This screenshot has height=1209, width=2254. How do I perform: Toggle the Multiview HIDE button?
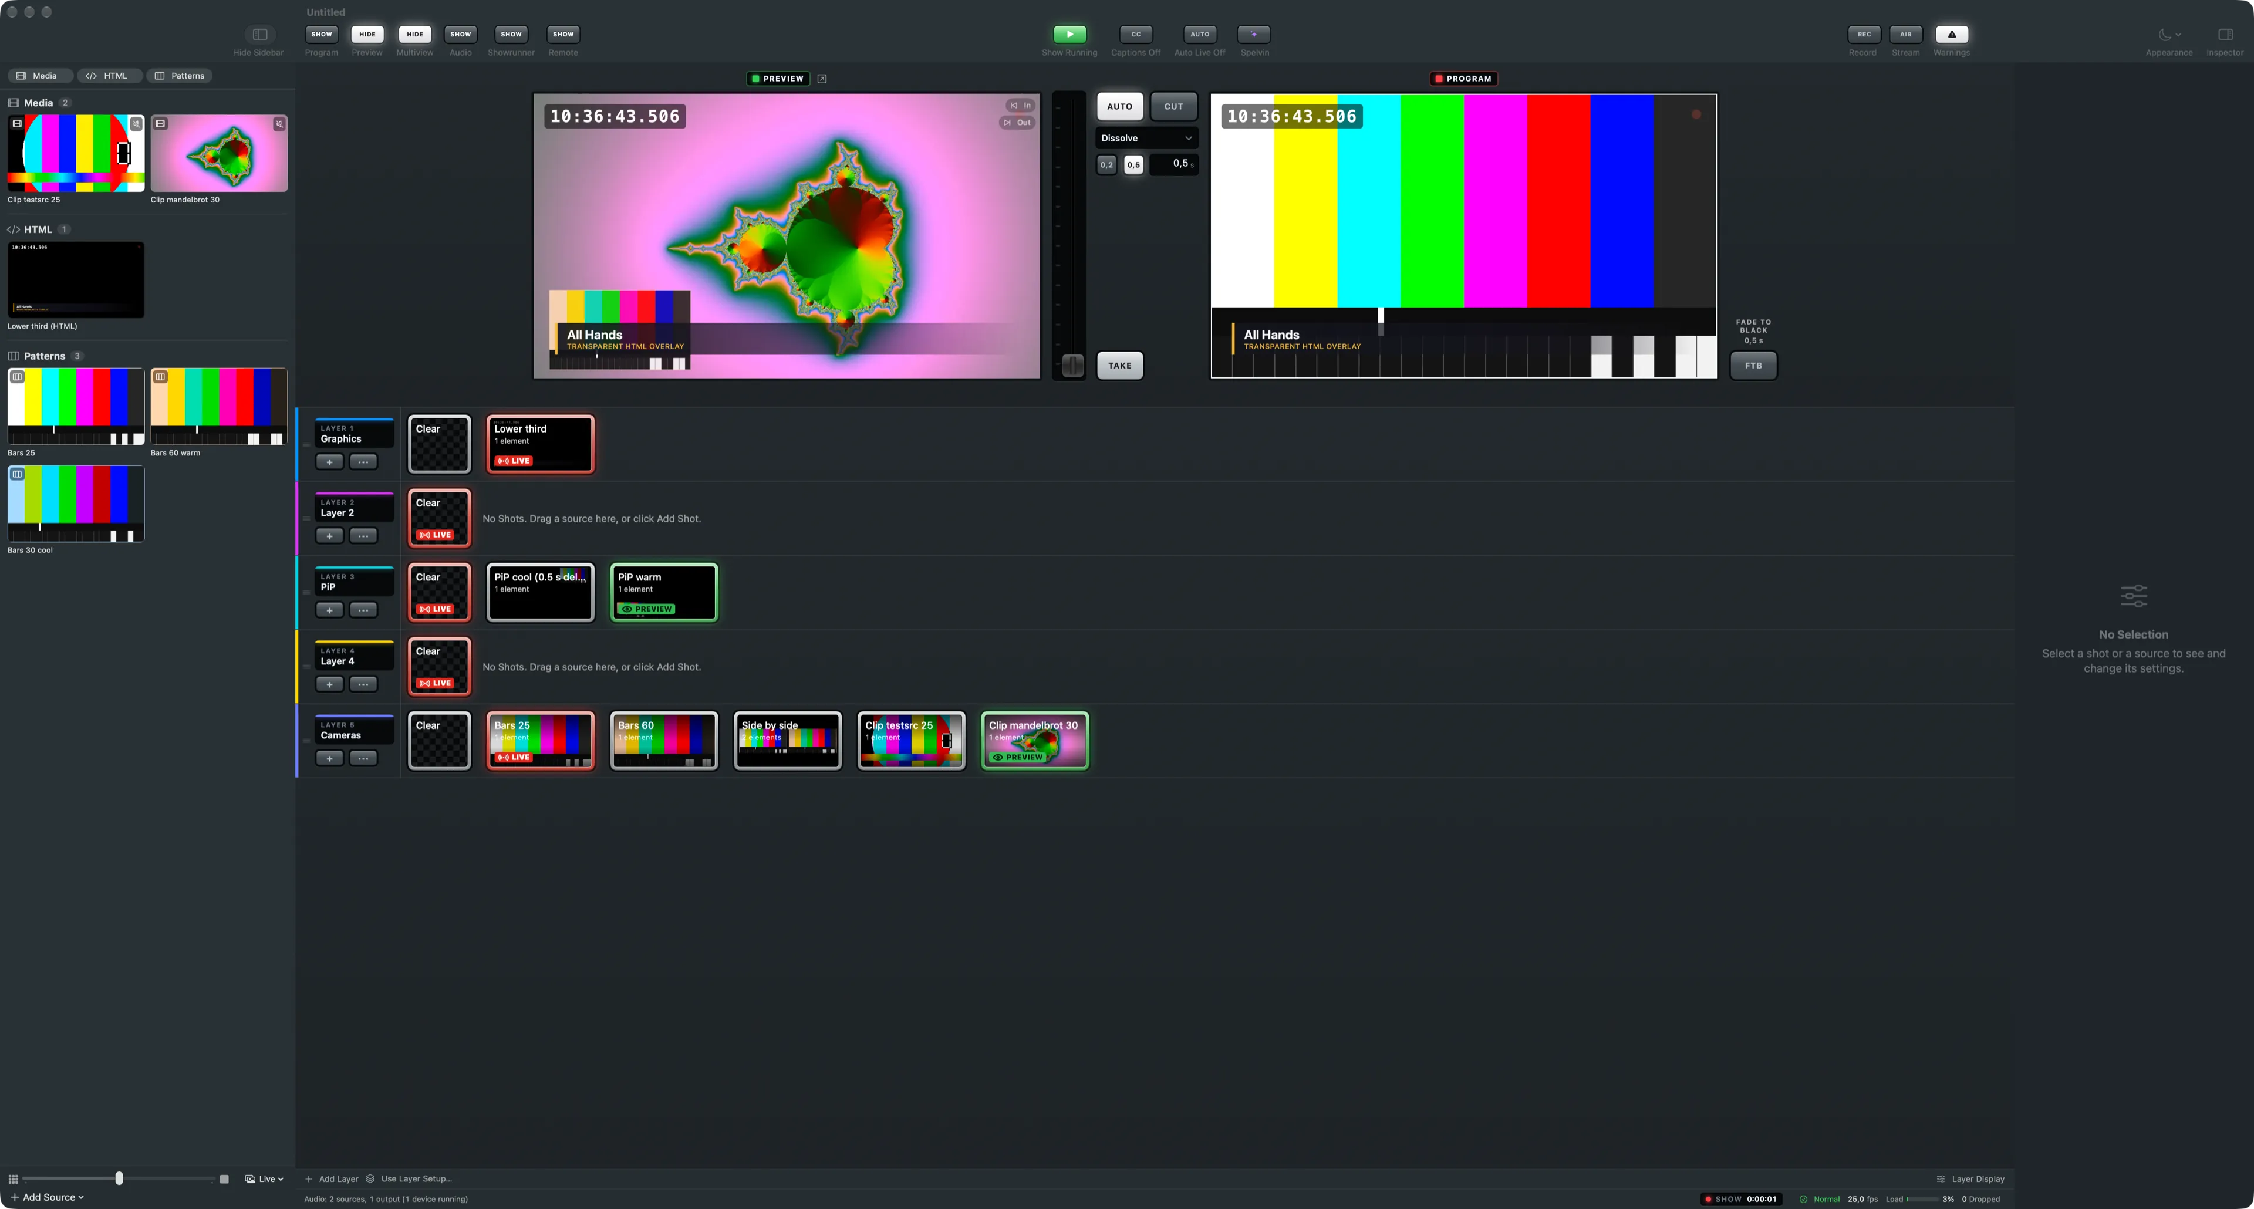click(x=415, y=34)
